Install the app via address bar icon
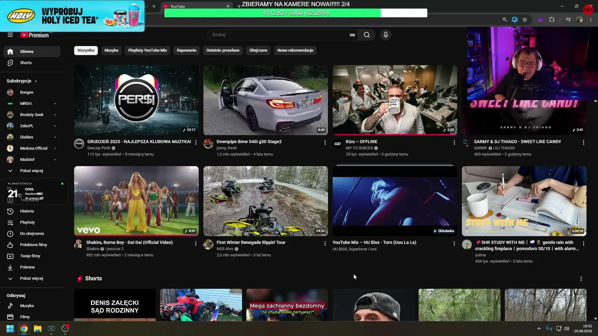This screenshot has width=598, height=336. tap(515, 20)
